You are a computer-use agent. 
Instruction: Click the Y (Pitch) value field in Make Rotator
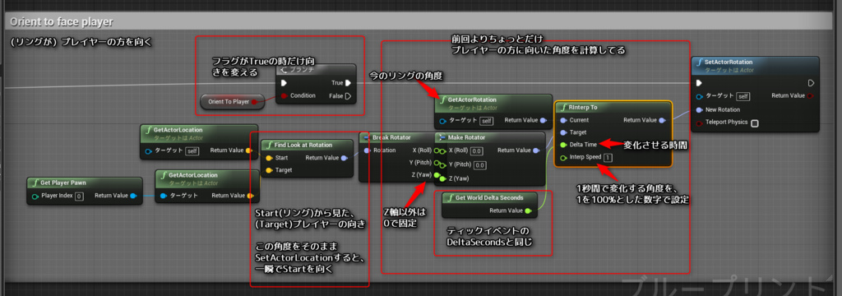point(480,164)
